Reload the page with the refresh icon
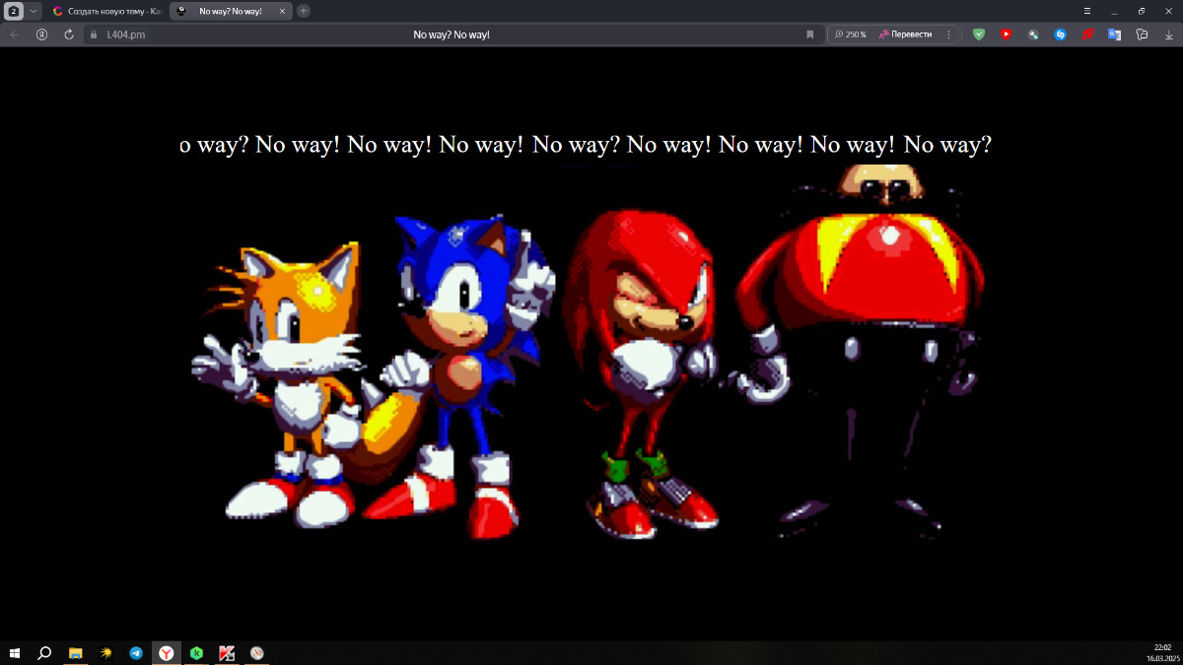The width and height of the screenshot is (1183, 665). (x=69, y=34)
